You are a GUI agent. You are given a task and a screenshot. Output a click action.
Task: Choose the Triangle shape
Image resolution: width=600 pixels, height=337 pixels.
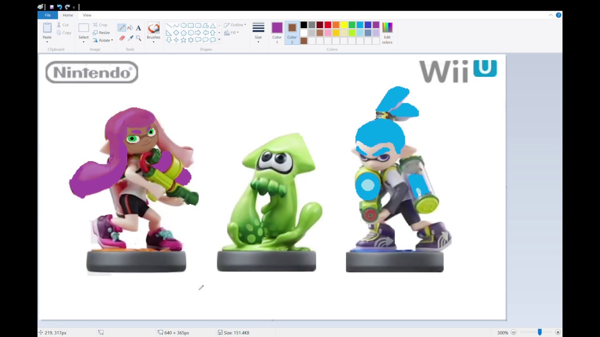212,26
